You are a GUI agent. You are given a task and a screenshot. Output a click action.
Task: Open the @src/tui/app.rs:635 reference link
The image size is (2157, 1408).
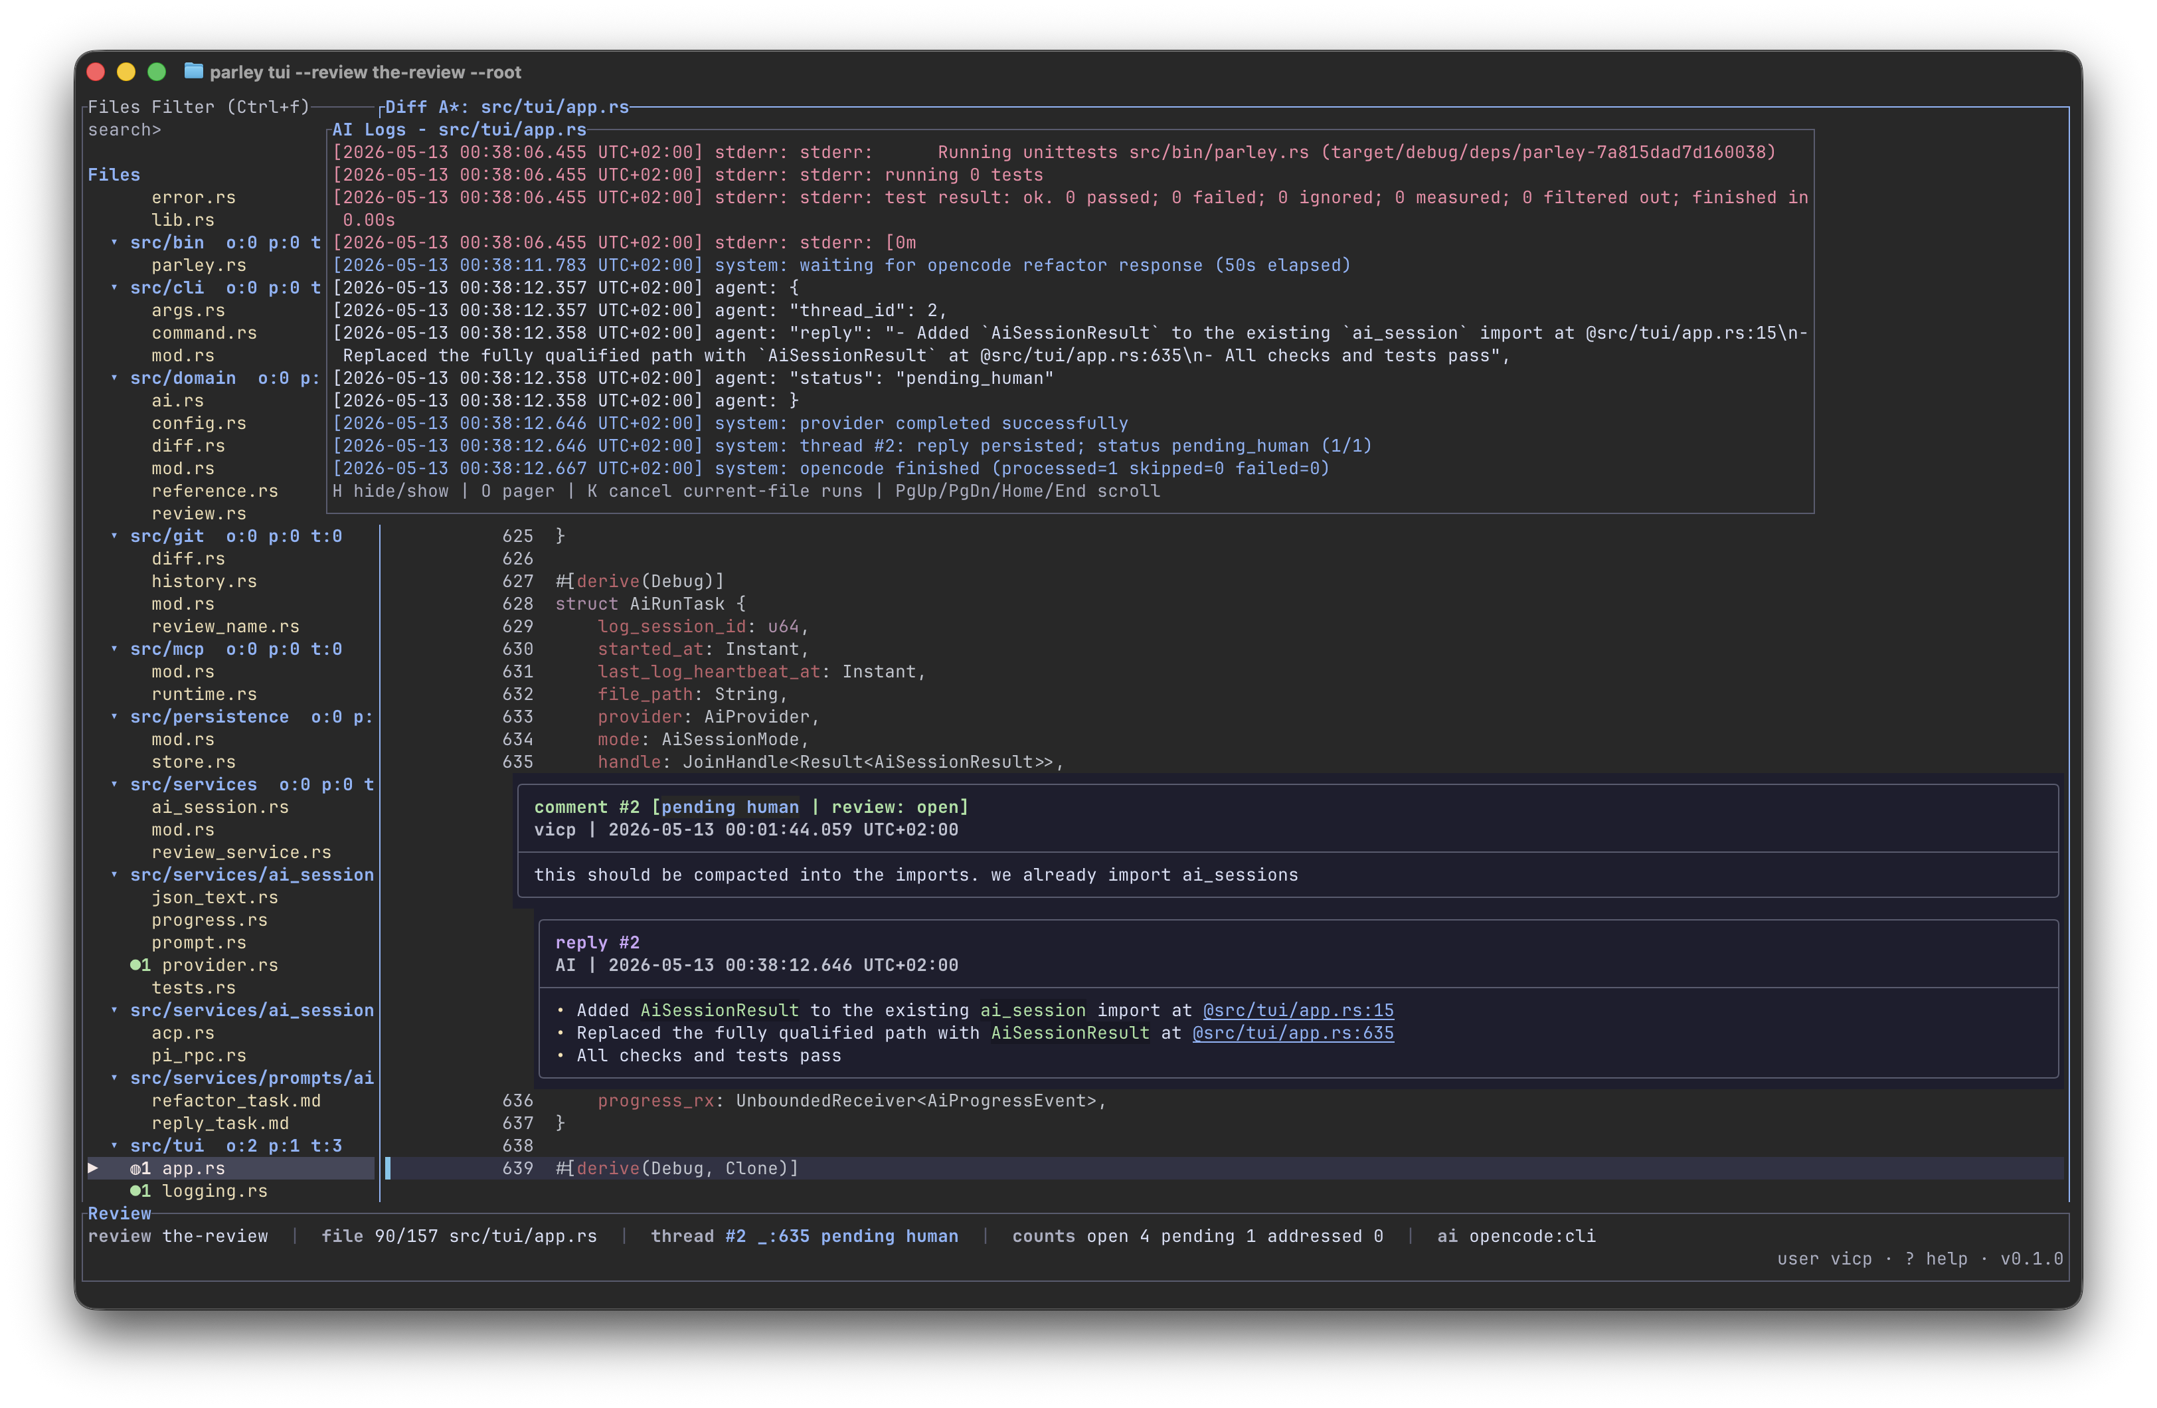[x=1292, y=1033]
